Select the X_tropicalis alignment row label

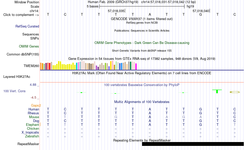30,133
